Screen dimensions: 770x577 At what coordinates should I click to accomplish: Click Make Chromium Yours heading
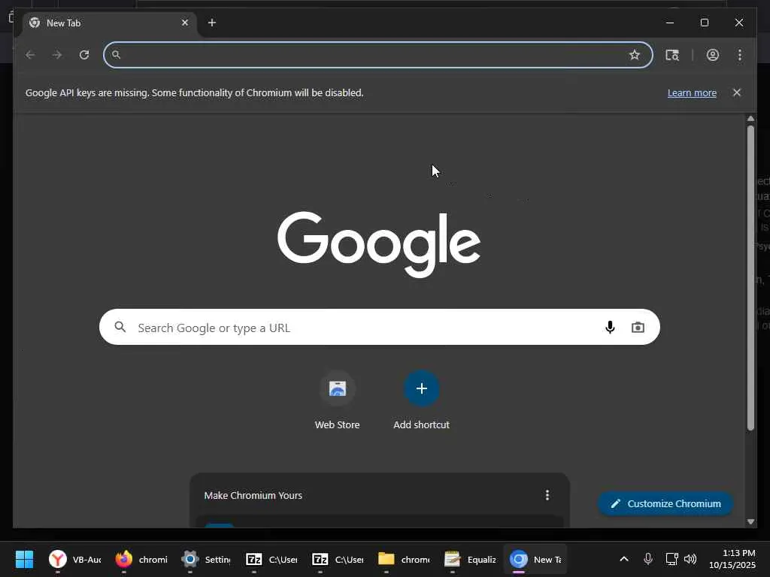[x=253, y=496]
